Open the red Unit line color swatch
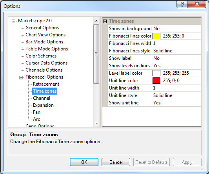 tap(156, 81)
